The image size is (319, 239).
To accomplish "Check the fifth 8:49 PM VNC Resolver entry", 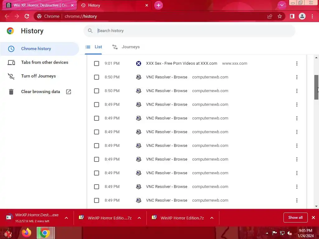I will tap(97, 159).
